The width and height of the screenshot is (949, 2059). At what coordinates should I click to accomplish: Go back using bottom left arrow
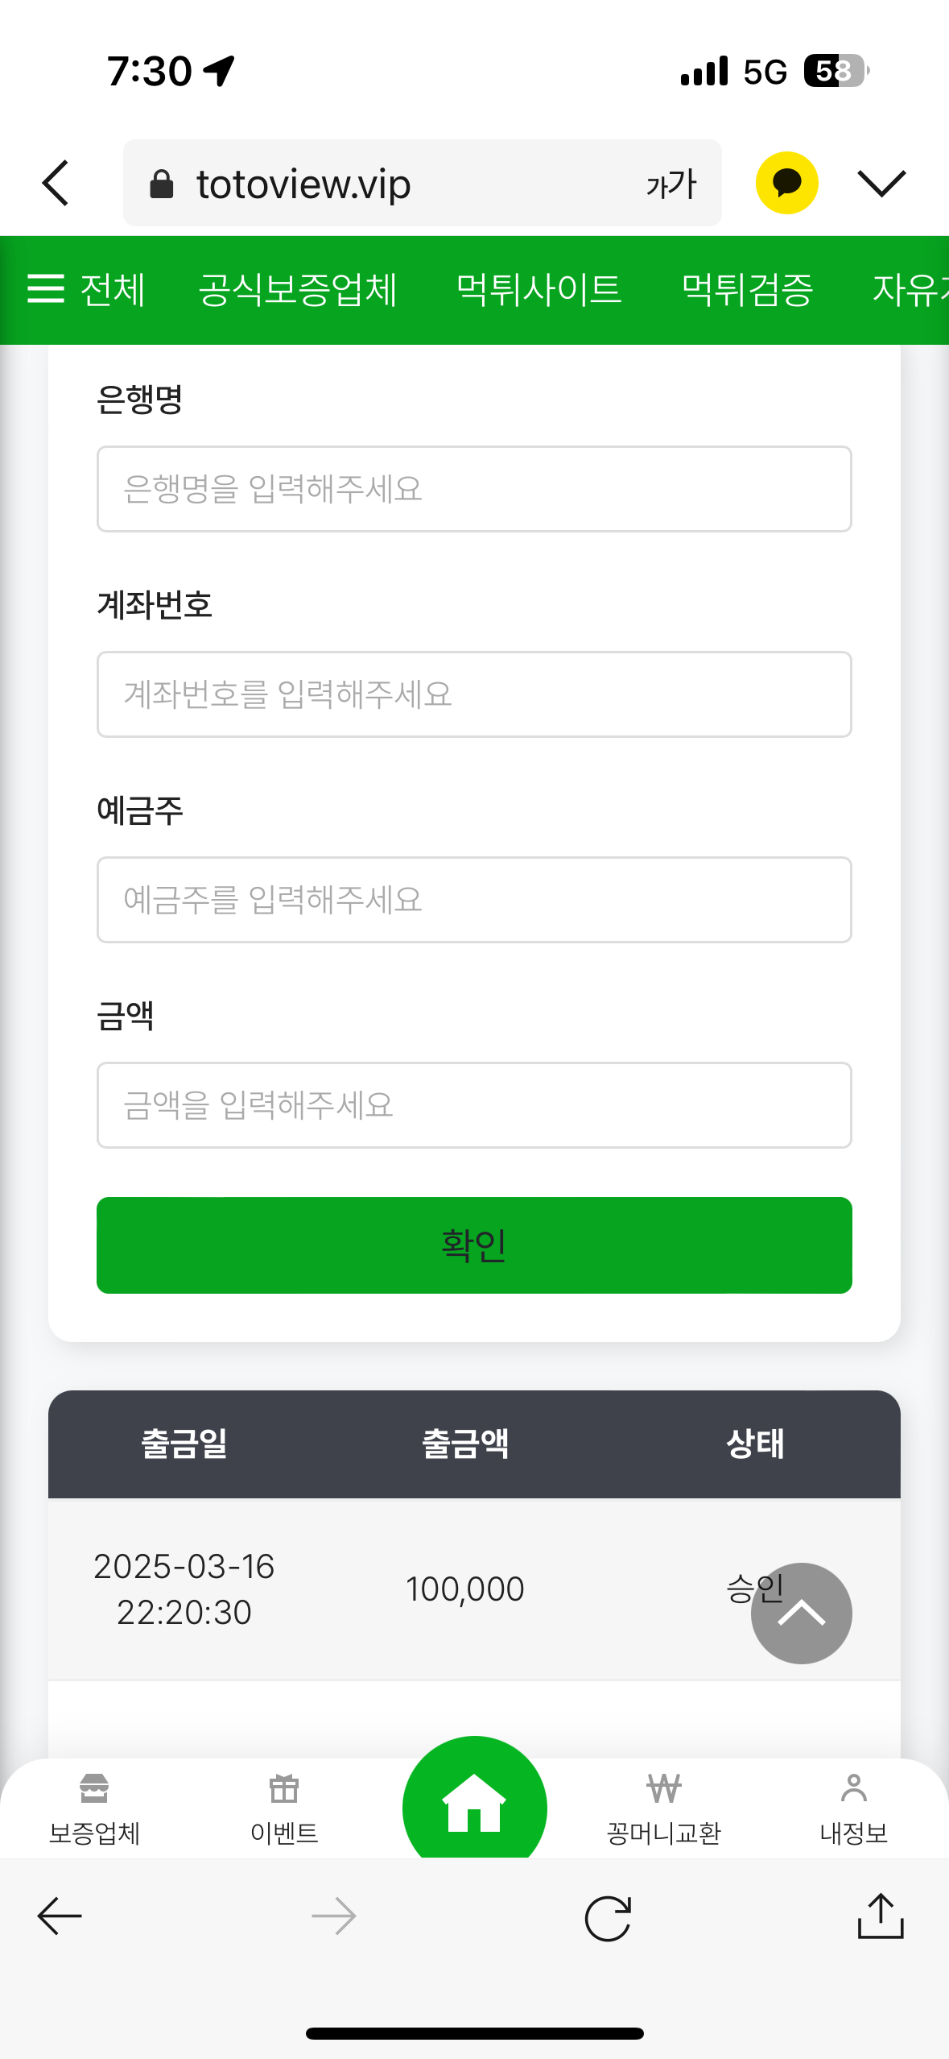60,1916
